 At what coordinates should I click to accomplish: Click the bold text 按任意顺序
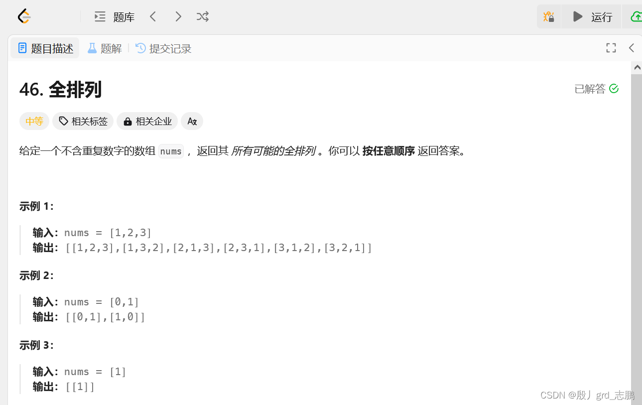click(x=388, y=151)
